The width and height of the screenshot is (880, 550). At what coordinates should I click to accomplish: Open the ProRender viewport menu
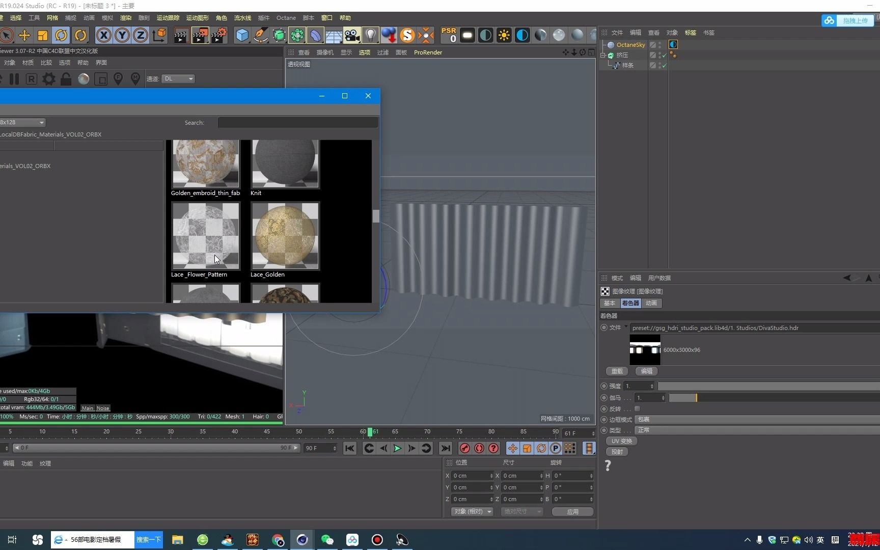(428, 52)
